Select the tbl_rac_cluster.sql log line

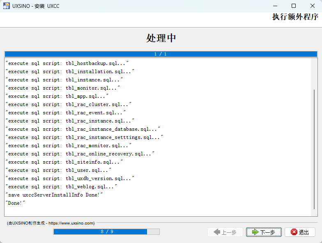pyautogui.click(x=70, y=104)
